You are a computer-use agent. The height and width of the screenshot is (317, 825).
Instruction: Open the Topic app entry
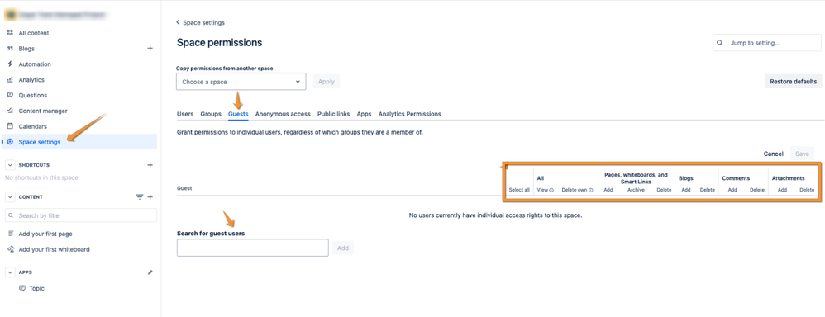coord(37,288)
